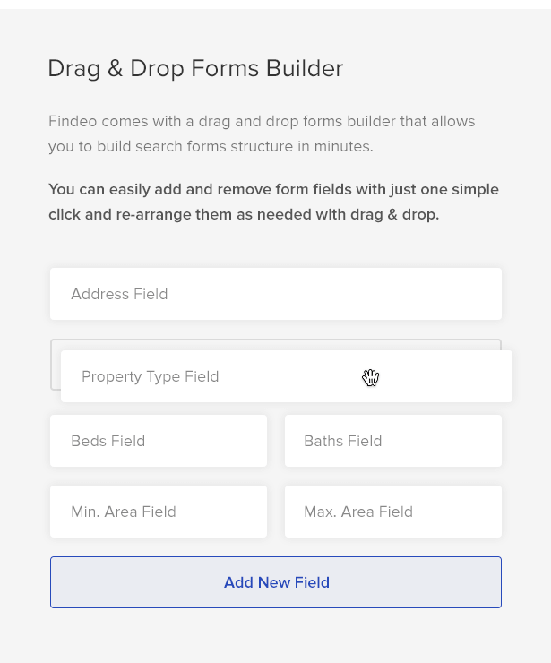This screenshot has width=551, height=663.
Task: Click the phrase 'forms builder that allows'
Action: 377,121
